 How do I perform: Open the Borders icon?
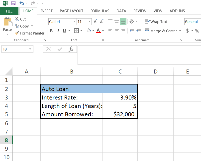pos(76,31)
